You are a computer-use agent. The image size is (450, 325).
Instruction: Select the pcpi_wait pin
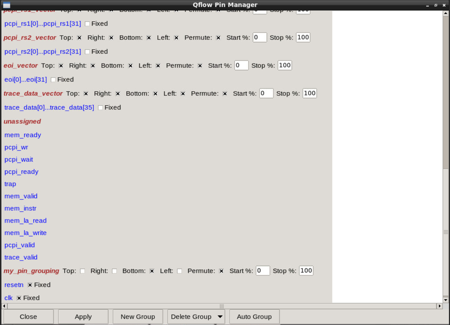coord(19,160)
